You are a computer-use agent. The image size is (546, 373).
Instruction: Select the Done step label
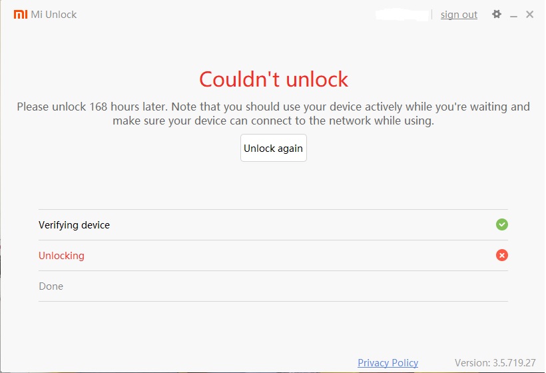pos(51,286)
